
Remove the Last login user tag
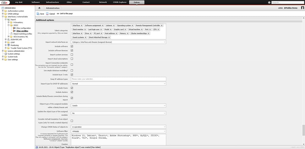101,29
